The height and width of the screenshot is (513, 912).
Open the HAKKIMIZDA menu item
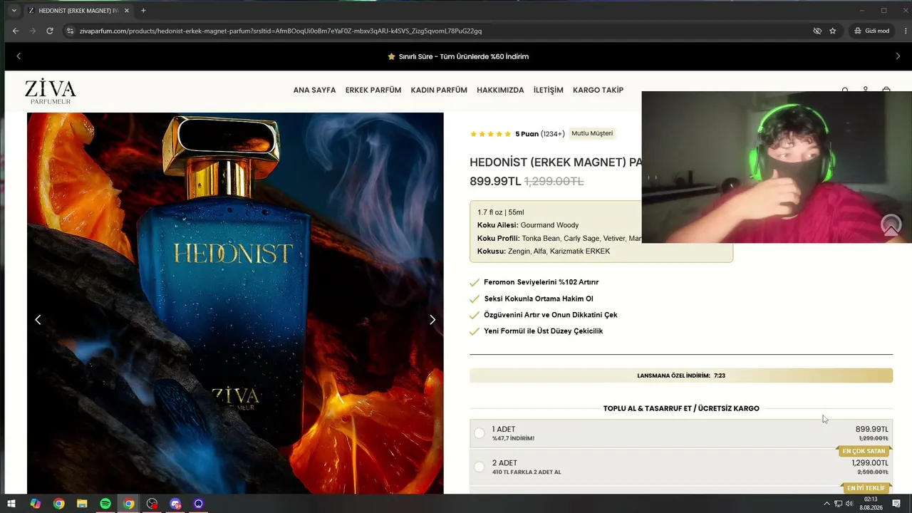tap(500, 90)
